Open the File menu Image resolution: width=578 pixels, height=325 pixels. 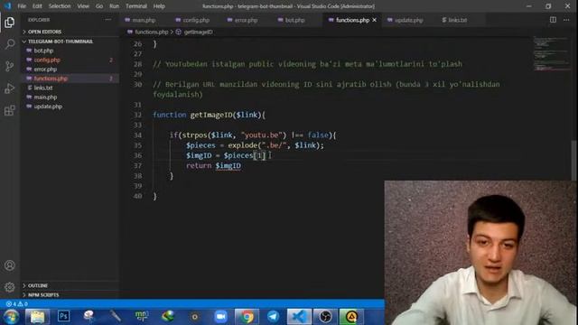pyautogui.click(x=22, y=6)
